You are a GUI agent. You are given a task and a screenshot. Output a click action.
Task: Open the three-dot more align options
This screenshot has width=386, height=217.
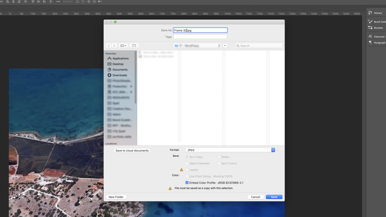(58, 2)
